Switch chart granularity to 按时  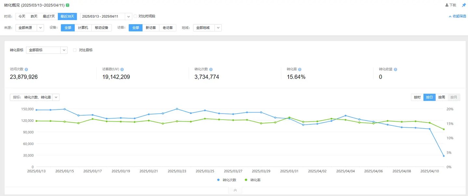(x=417, y=97)
